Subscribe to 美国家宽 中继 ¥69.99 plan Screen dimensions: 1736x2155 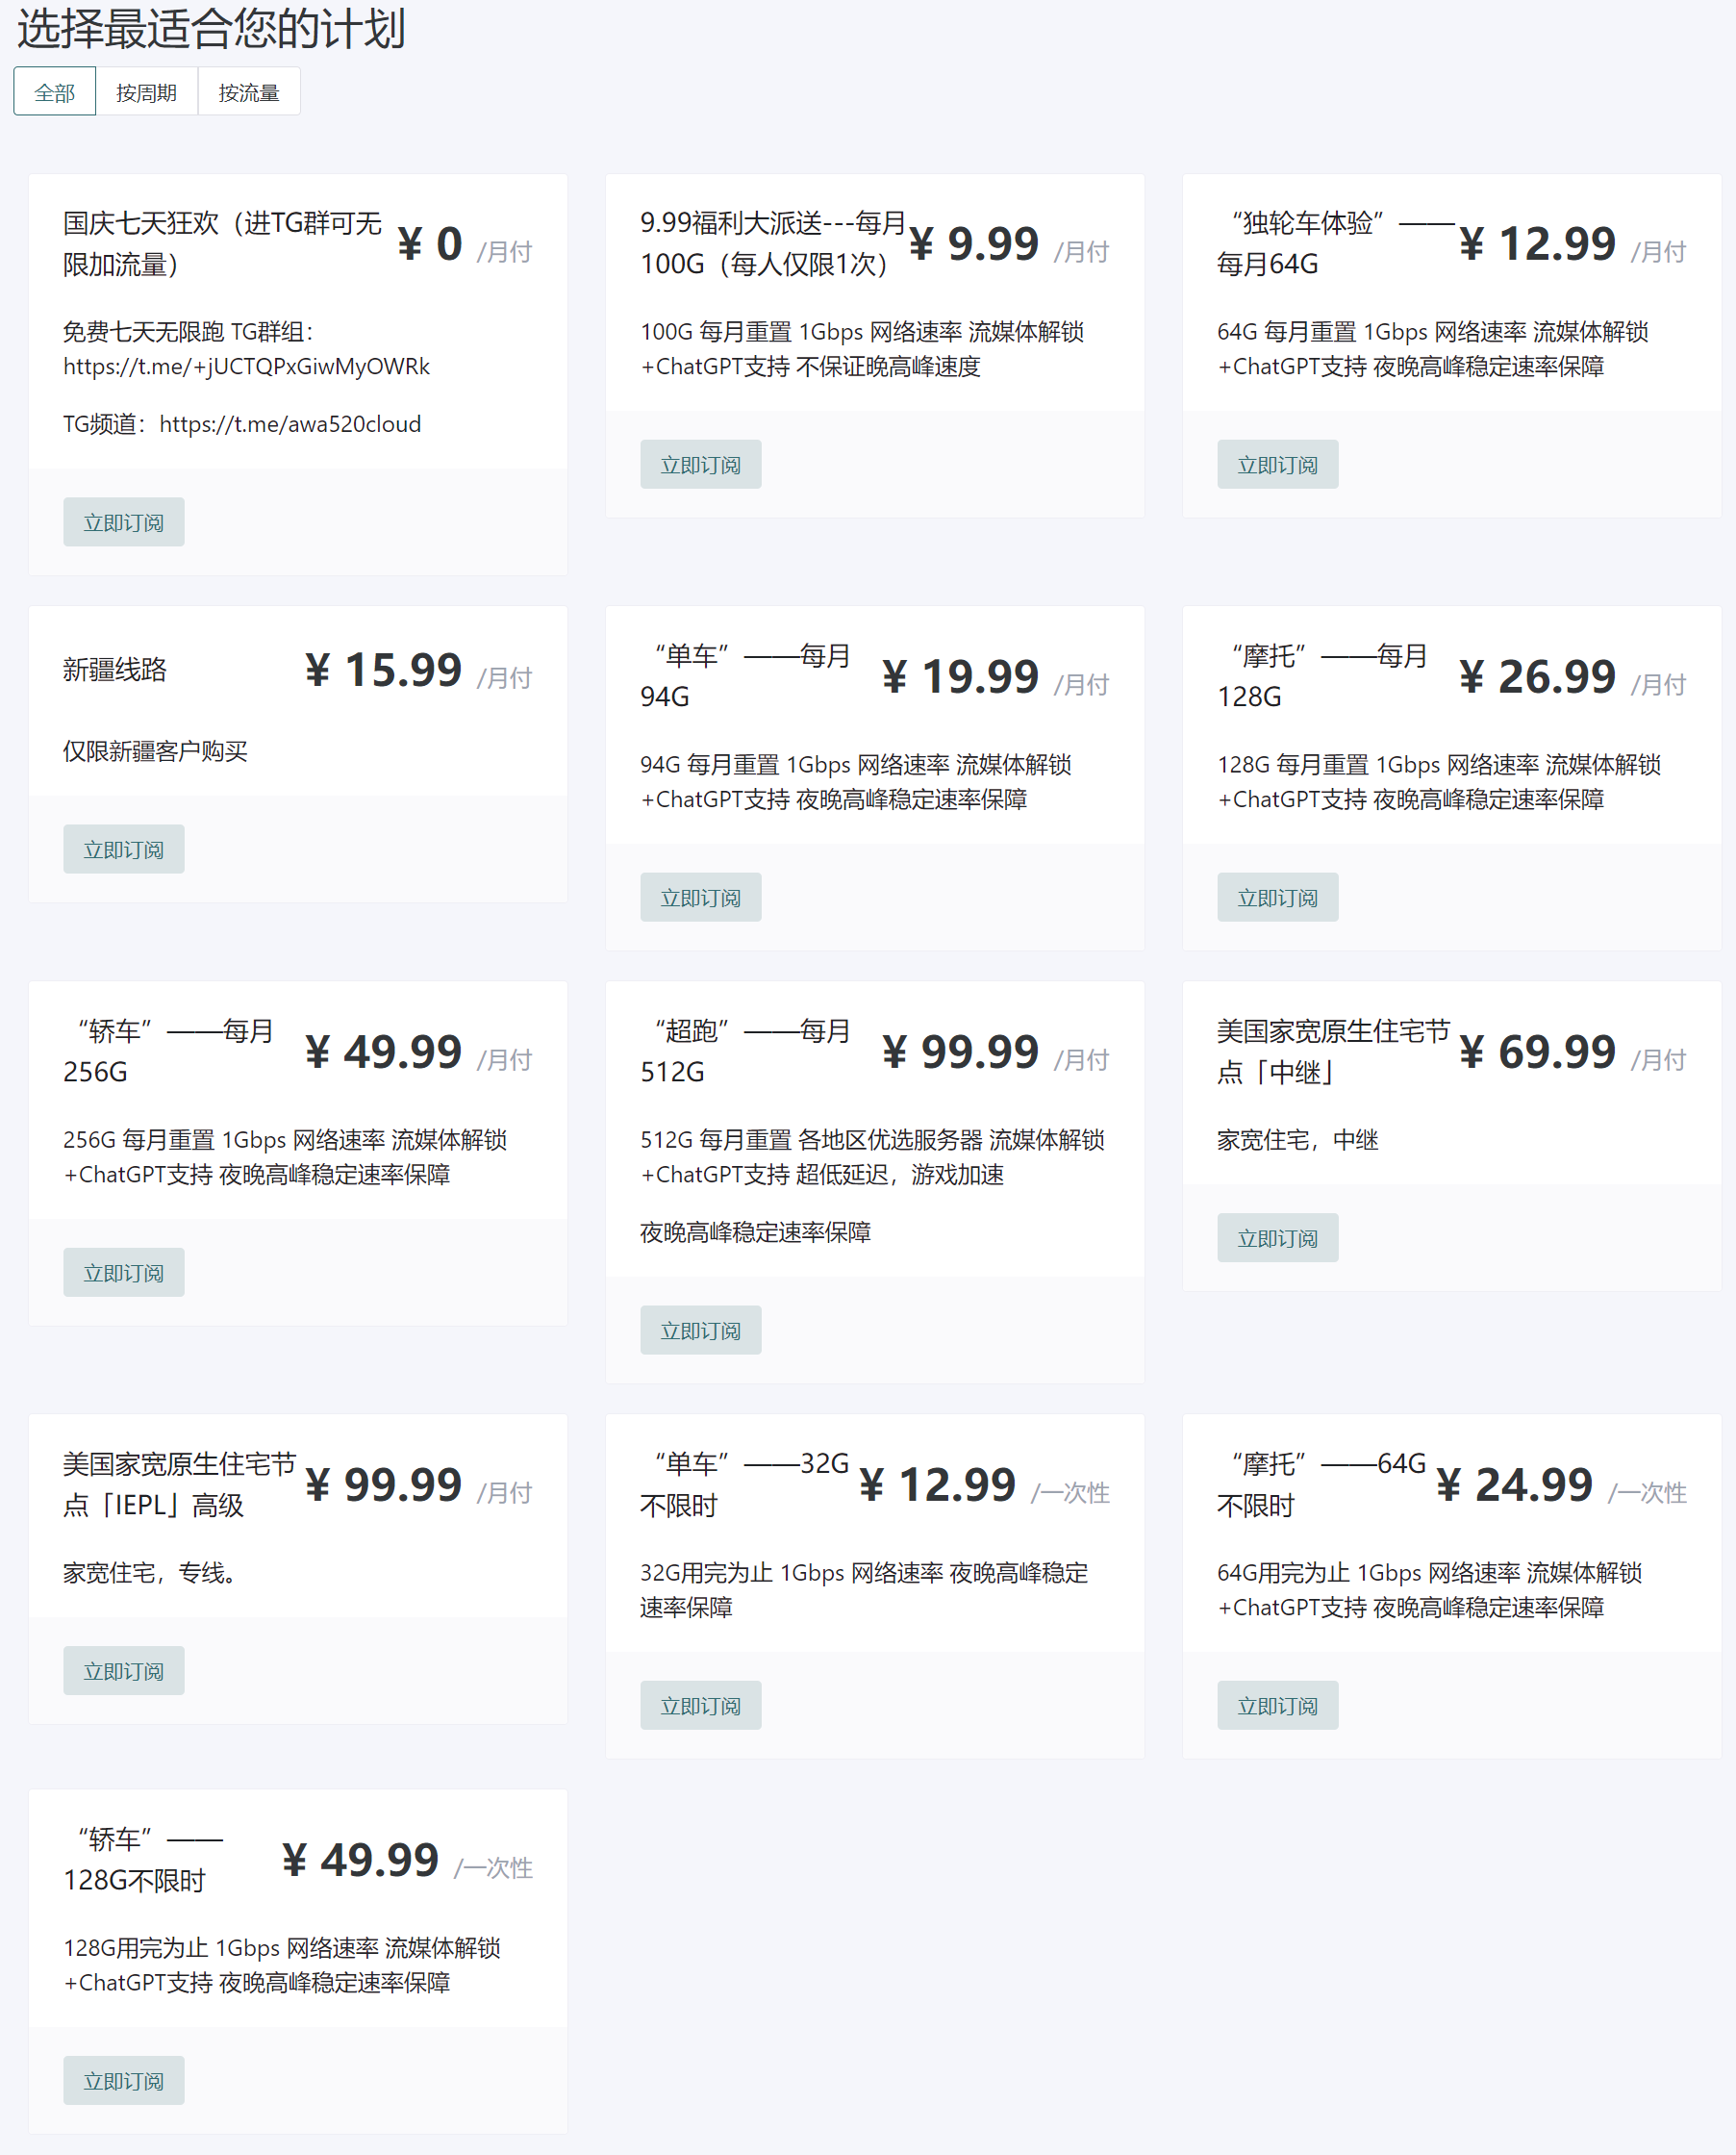click(1278, 1237)
